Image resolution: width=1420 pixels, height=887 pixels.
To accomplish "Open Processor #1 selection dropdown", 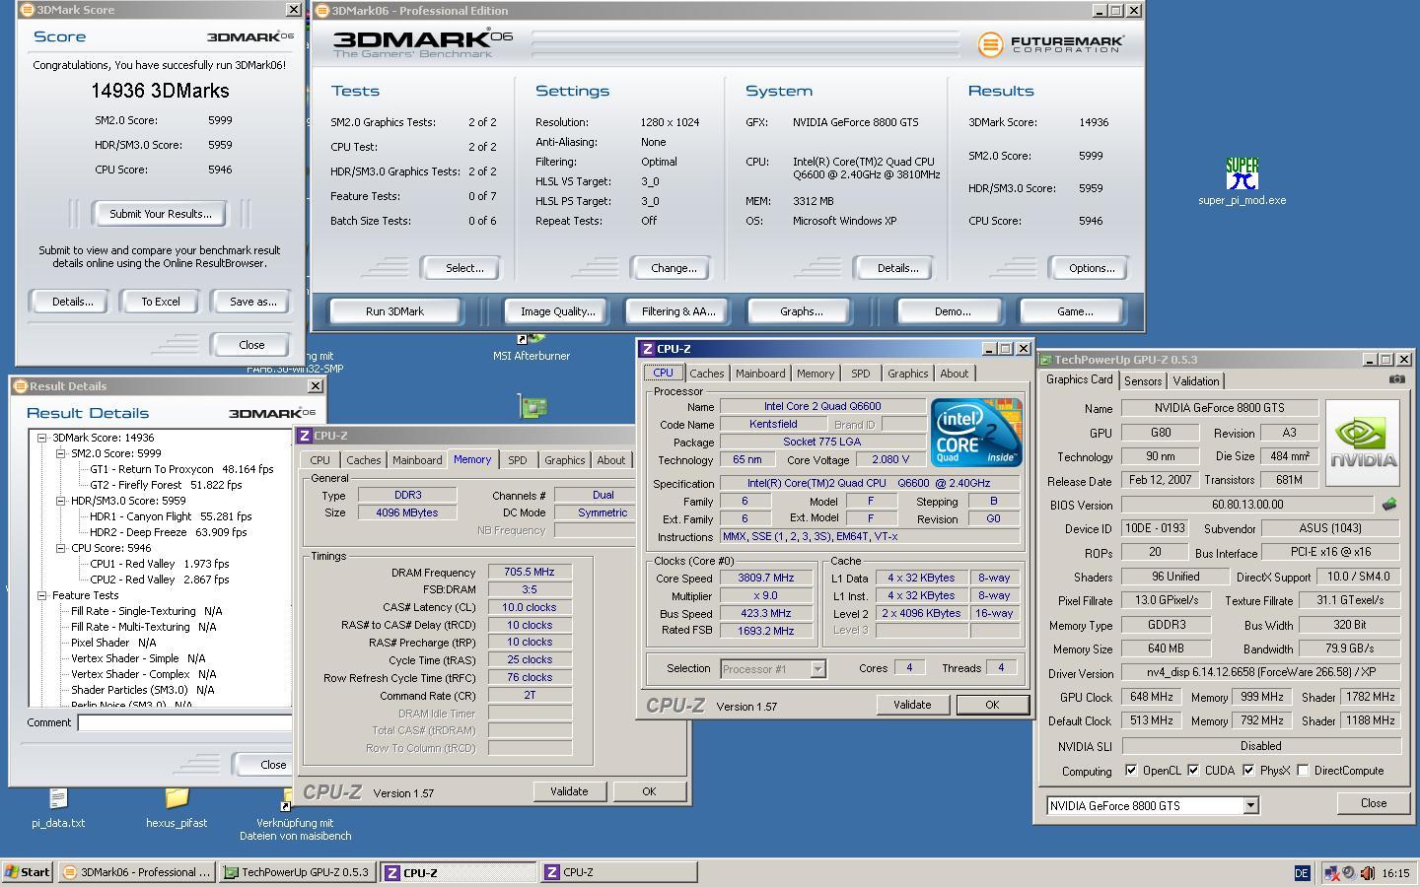I will 817,669.
